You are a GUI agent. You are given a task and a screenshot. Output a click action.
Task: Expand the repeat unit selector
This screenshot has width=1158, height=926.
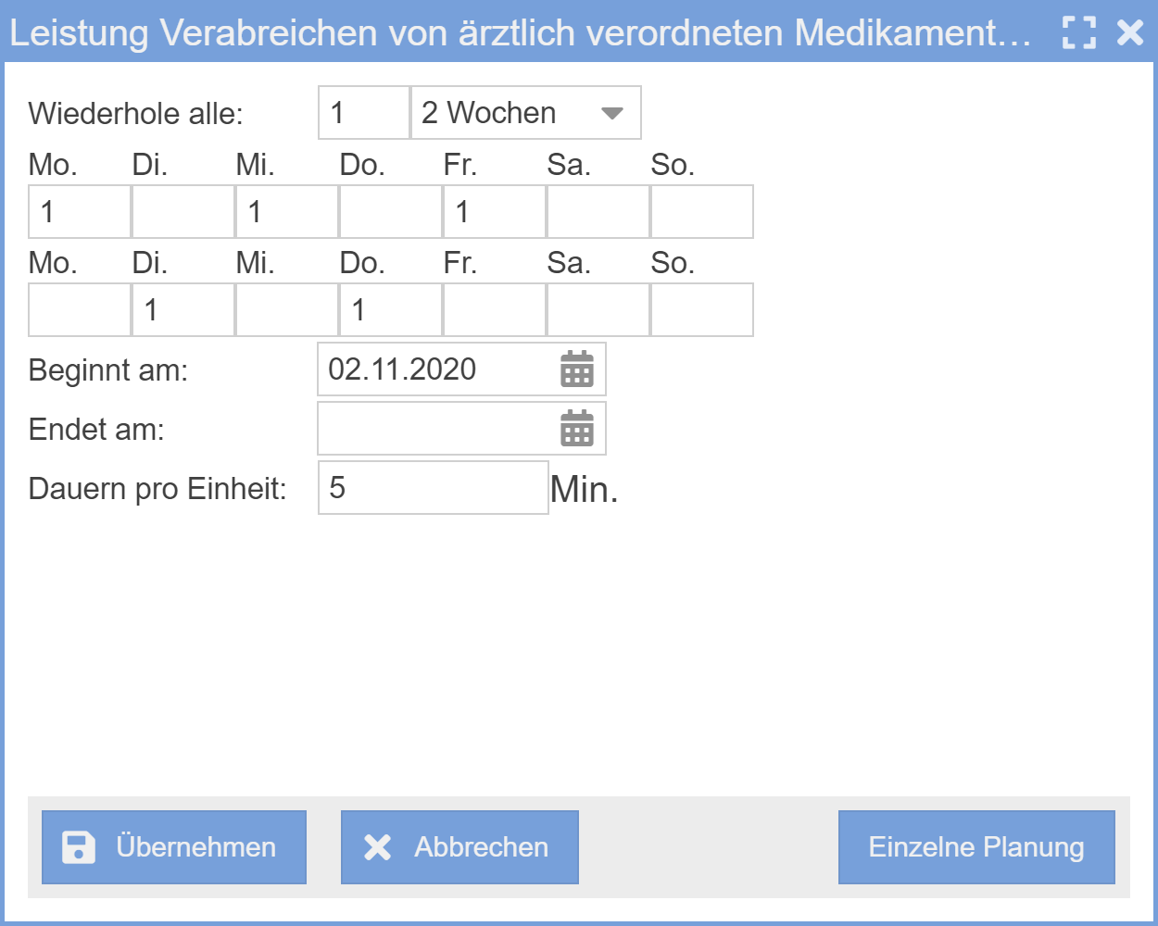(523, 112)
